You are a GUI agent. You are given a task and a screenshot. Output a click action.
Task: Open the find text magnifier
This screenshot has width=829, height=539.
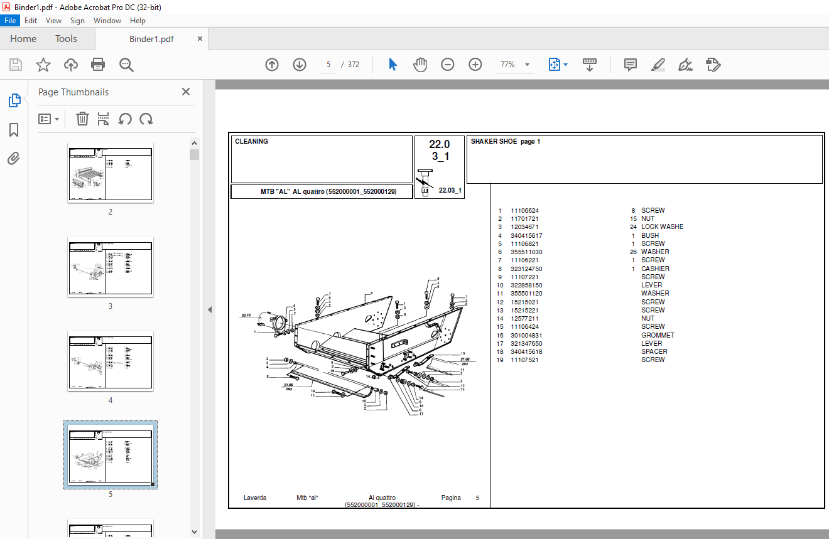(126, 65)
